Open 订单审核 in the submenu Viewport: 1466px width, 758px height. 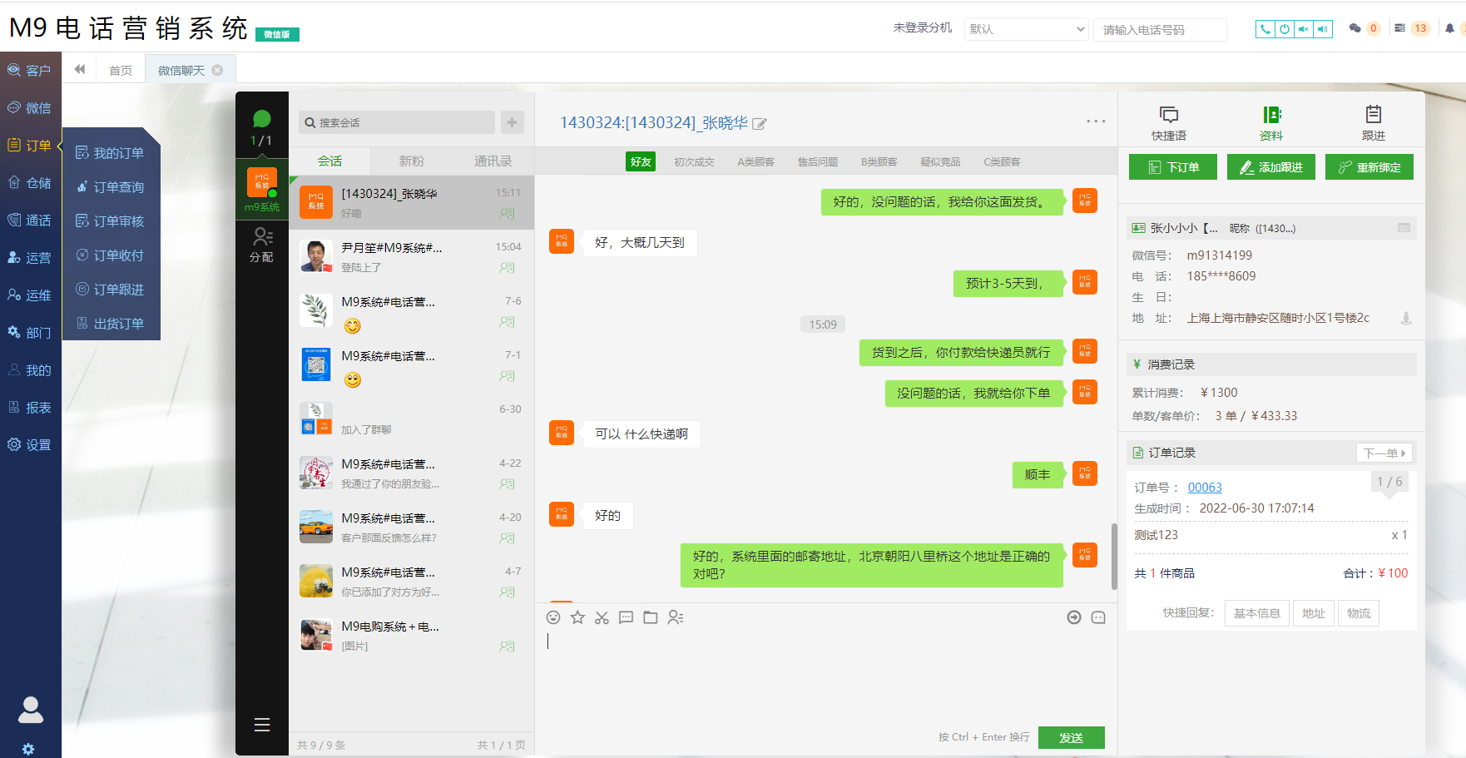pos(111,221)
